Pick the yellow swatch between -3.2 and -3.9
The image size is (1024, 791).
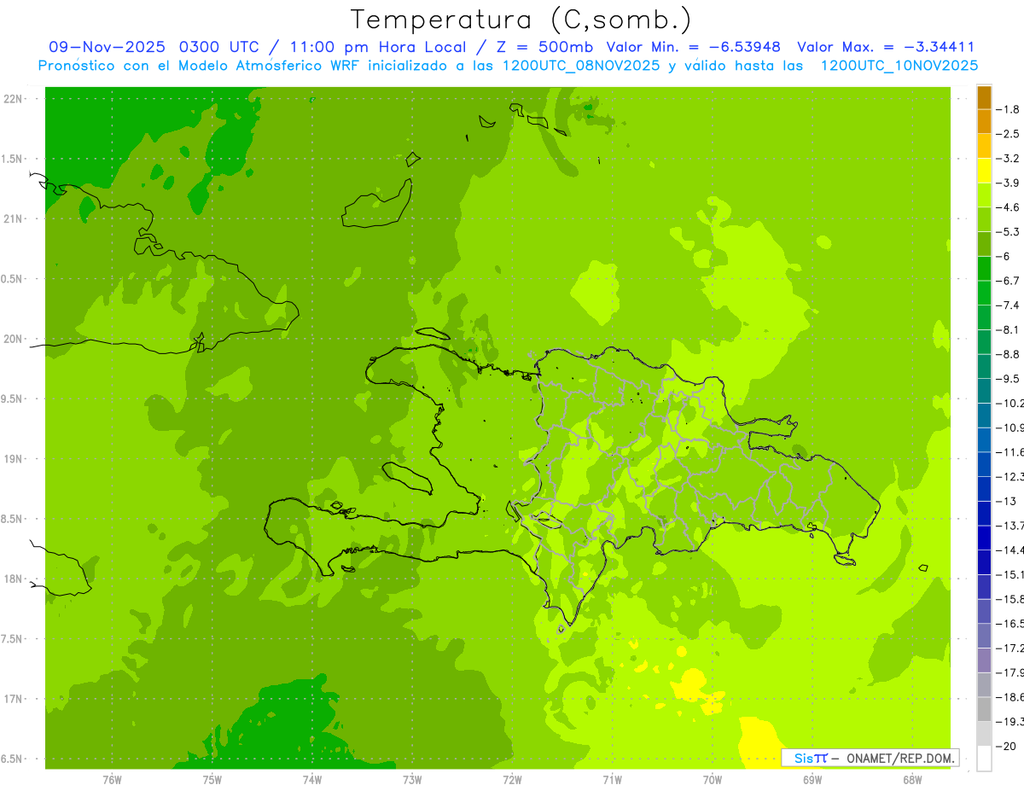[x=984, y=171]
